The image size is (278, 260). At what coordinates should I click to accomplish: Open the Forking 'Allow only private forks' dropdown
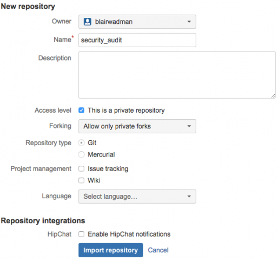137,126
